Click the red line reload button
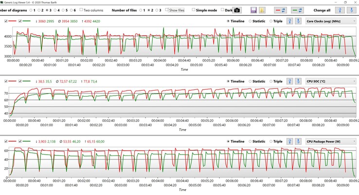Image resolution: width=359 pixels, height=195 pixels. click(281, 10)
